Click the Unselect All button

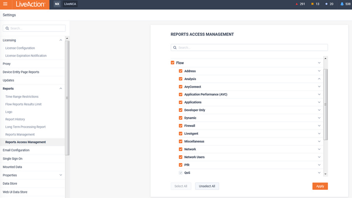(207, 186)
